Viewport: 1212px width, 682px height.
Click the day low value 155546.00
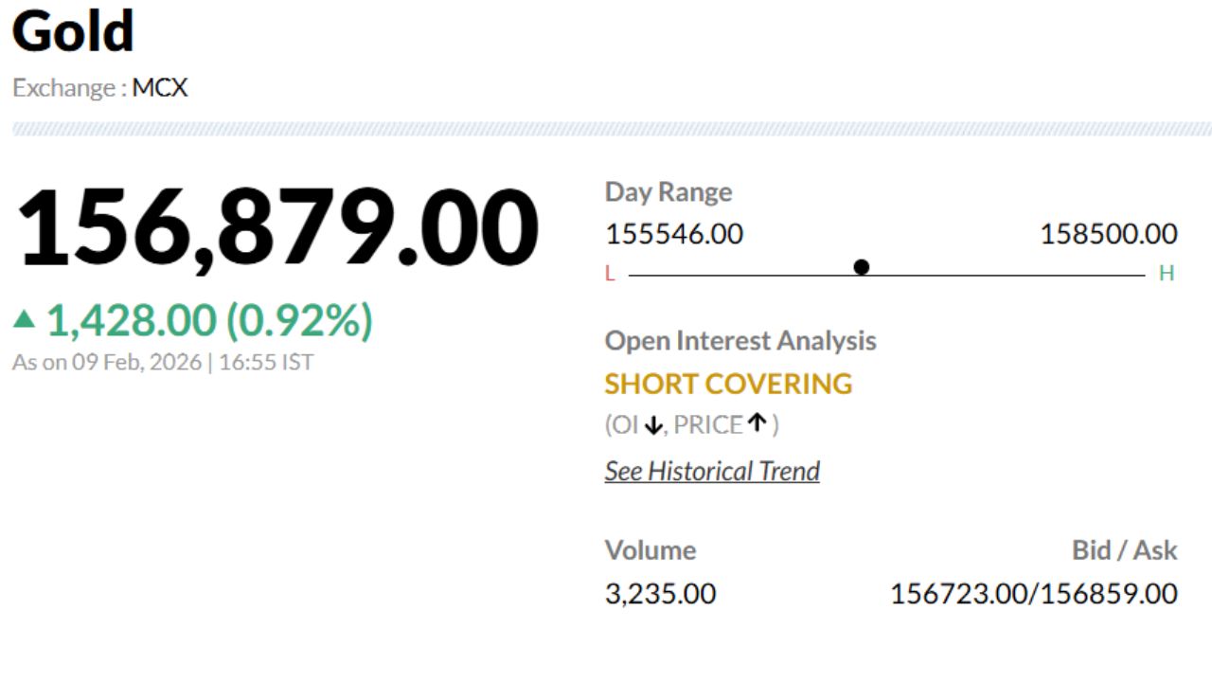(674, 234)
